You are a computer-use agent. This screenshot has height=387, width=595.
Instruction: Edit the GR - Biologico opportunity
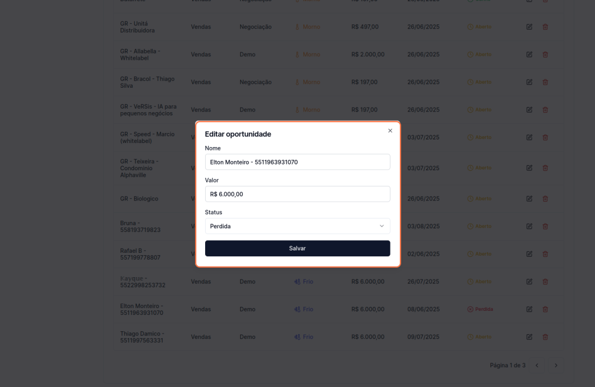tap(529, 199)
